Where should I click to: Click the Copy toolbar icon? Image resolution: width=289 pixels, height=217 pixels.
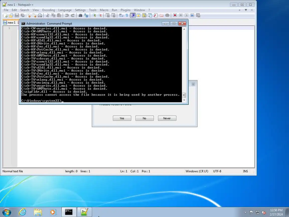(x=53, y=16)
